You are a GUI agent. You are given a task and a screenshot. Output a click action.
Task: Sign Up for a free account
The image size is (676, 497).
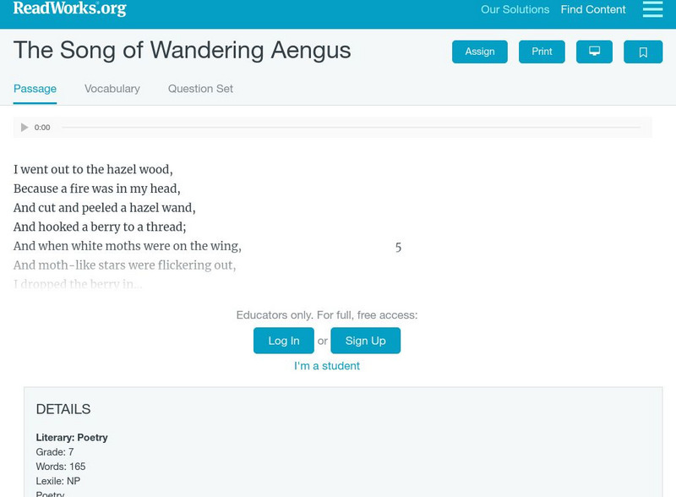point(365,341)
